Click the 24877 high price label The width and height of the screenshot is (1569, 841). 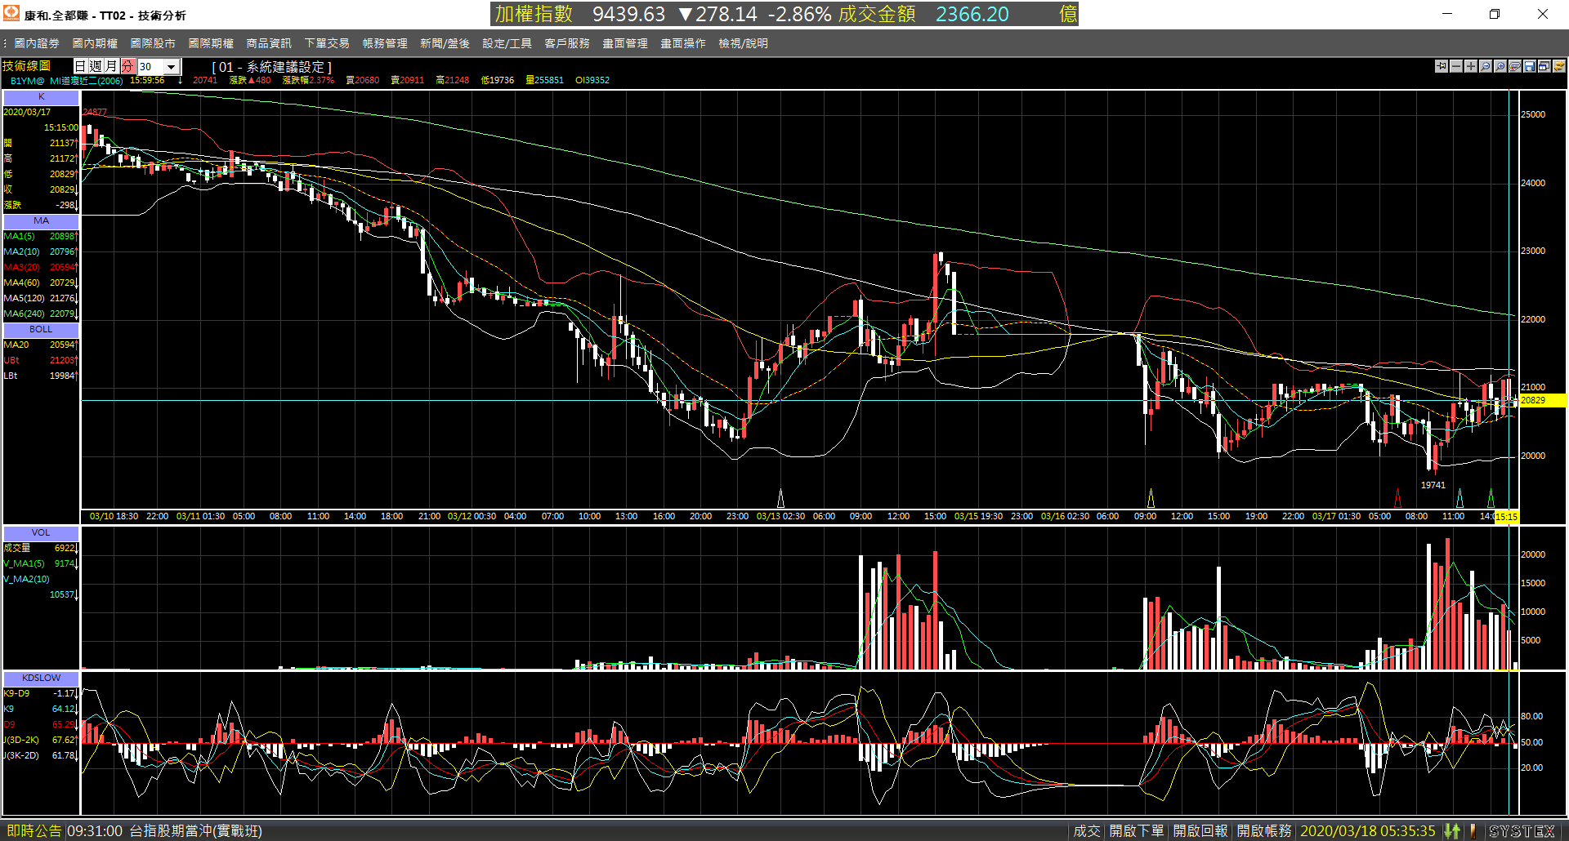click(x=95, y=113)
